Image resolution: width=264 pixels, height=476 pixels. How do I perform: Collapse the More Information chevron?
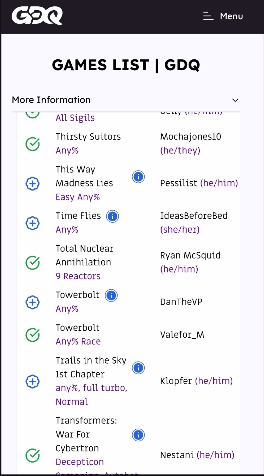235,100
